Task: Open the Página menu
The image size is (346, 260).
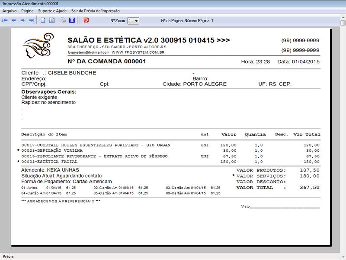Action: (x=27, y=11)
